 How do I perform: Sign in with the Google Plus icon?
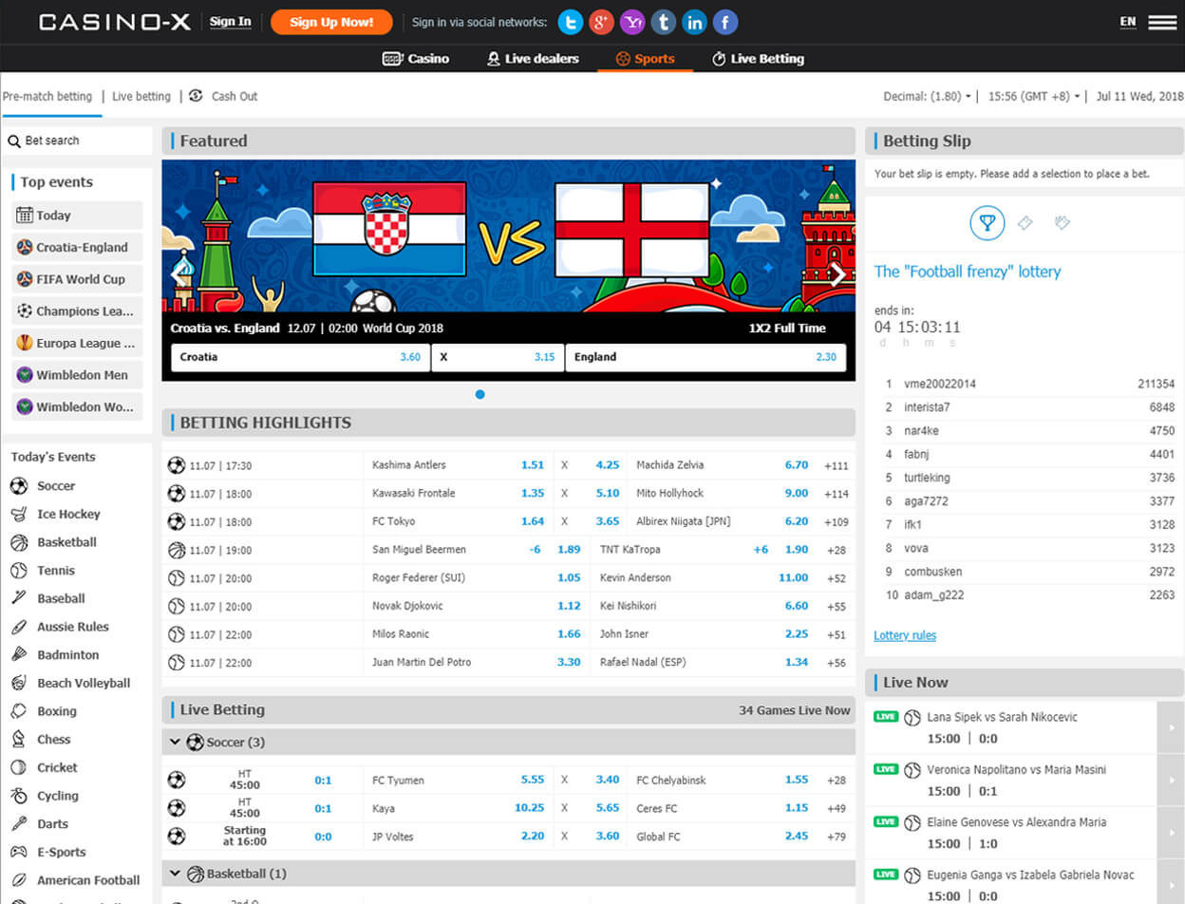[x=601, y=22]
